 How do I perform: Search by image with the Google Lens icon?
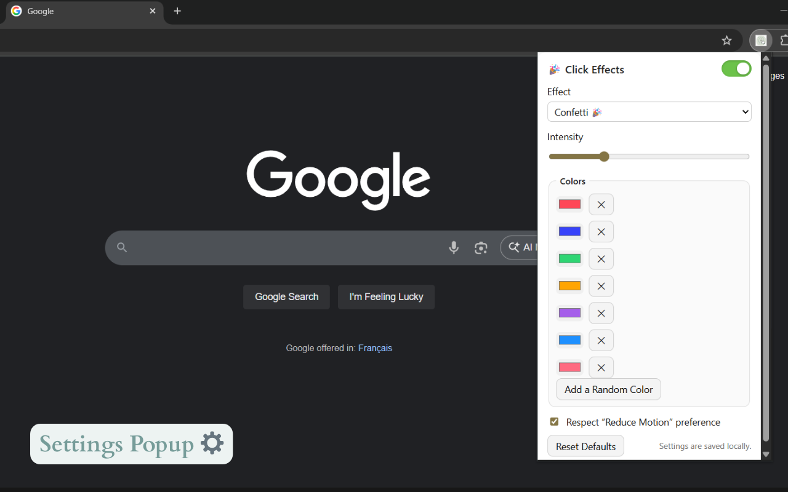point(481,248)
